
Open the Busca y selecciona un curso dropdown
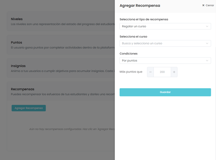pos(165,44)
